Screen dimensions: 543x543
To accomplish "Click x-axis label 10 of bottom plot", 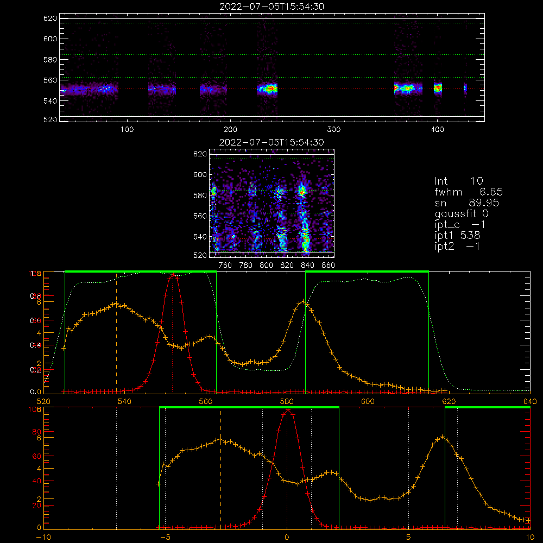I will 530,537.
